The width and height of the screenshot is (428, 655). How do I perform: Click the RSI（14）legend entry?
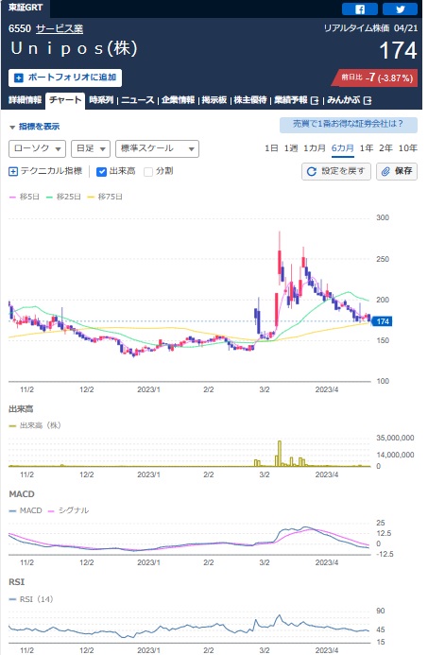coord(31,599)
